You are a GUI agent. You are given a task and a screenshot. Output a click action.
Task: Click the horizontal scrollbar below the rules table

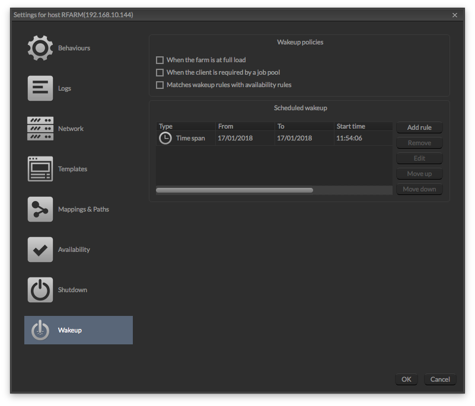tap(234, 190)
